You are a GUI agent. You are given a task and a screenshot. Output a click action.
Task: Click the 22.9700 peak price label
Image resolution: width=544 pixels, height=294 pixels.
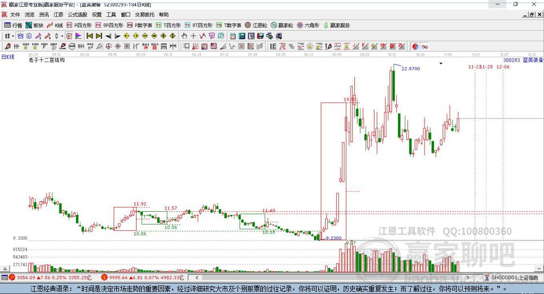pyautogui.click(x=411, y=68)
